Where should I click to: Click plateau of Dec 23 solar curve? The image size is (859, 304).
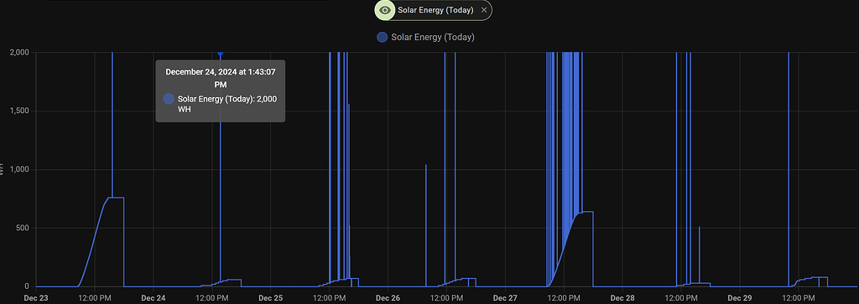click(116, 198)
